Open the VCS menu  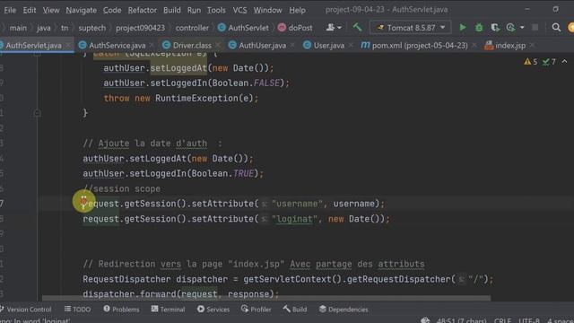coord(239,10)
